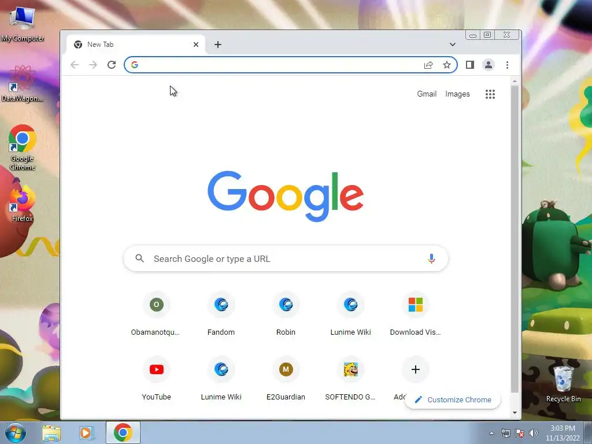The image size is (592, 444).
Task: Select the DataWagon desktop shortcut
Action: [x=23, y=83]
